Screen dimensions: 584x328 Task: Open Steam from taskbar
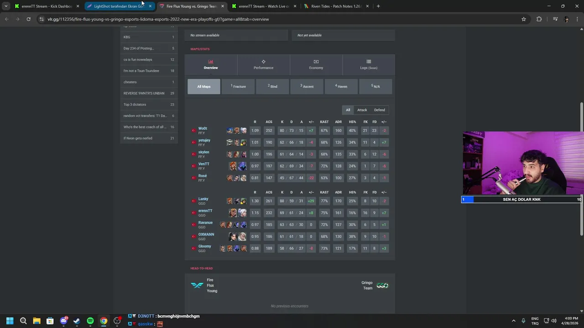pyautogui.click(x=77, y=321)
